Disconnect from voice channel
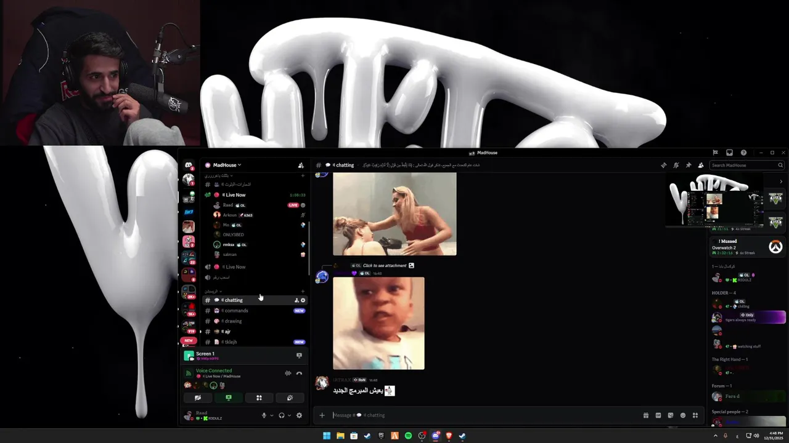The width and height of the screenshot is (789, 443). 299,373
